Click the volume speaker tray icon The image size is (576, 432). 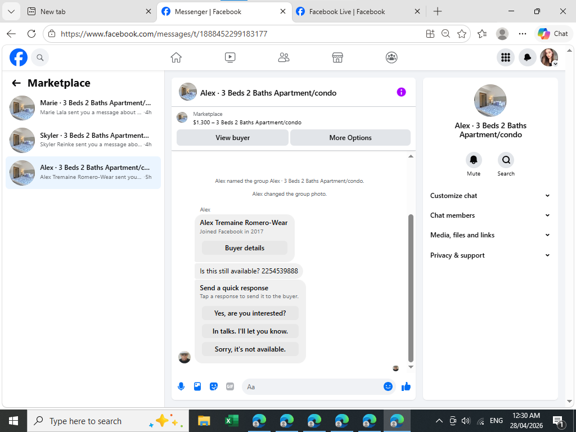click(x=466, y=421)
